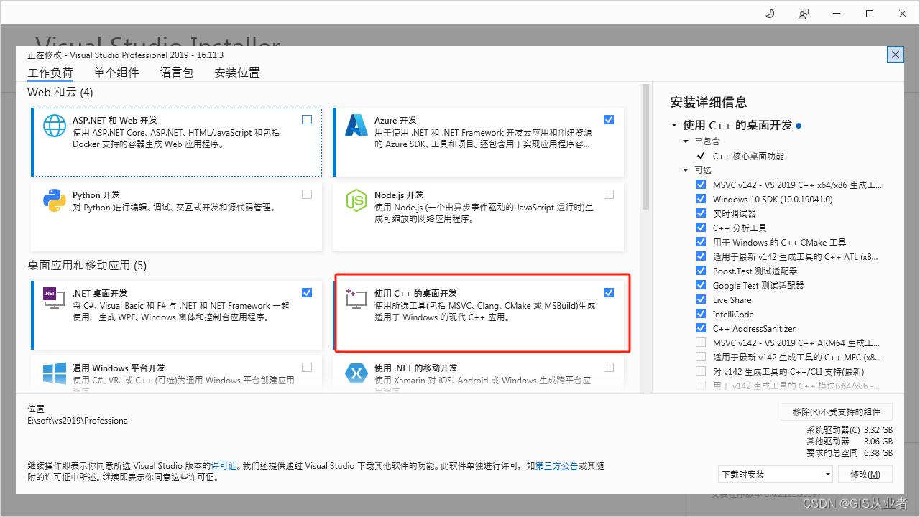
Task: Uncheck Windows 10 SDK (10.0.19041.0) option
Action: (701, 199)
